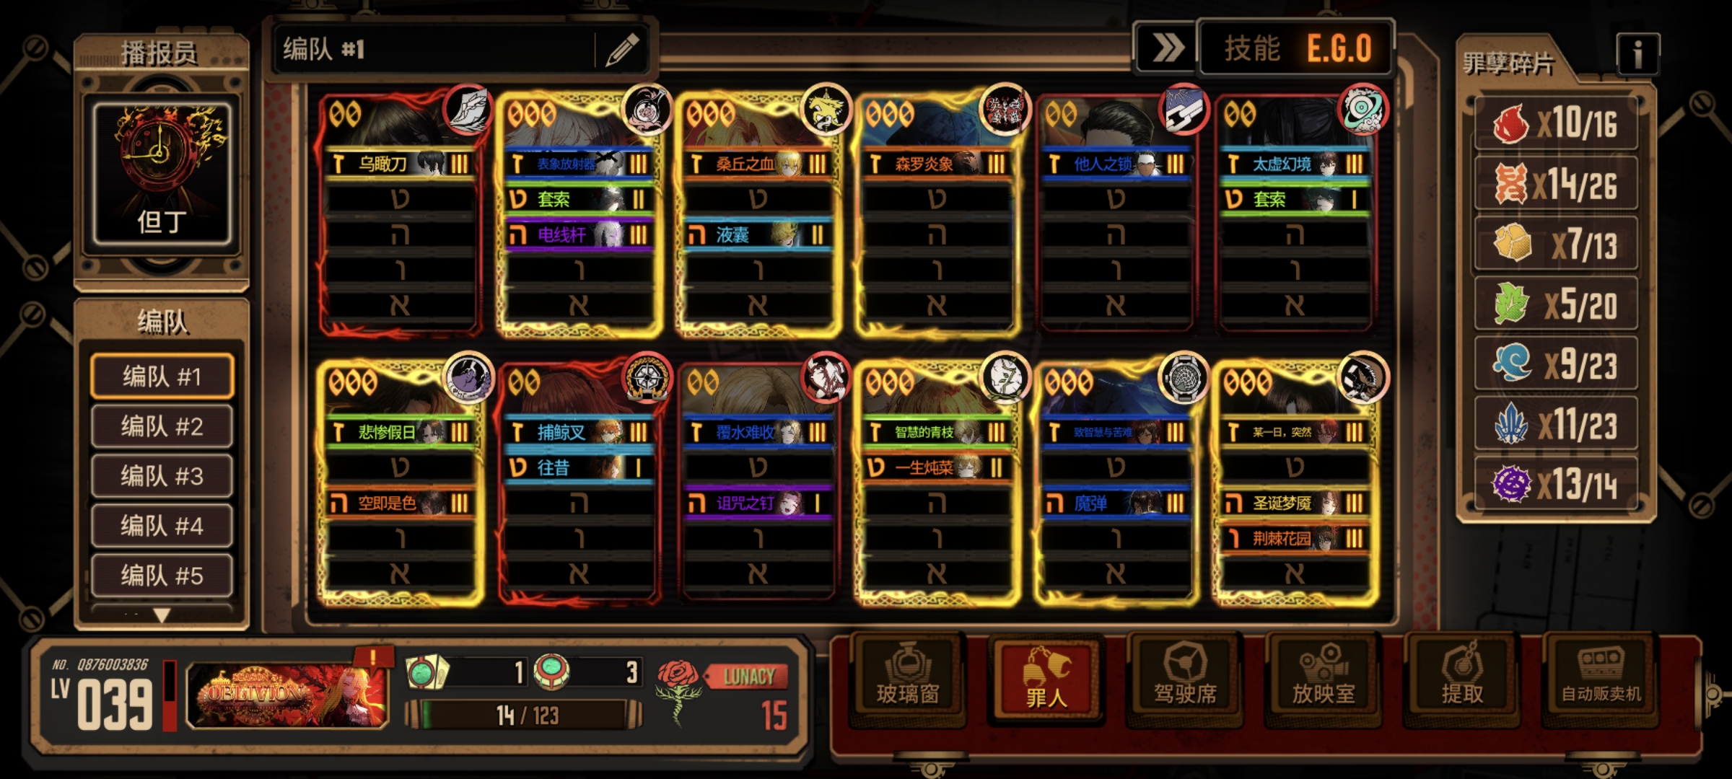Expand team list with down arrow

(162, 615)
